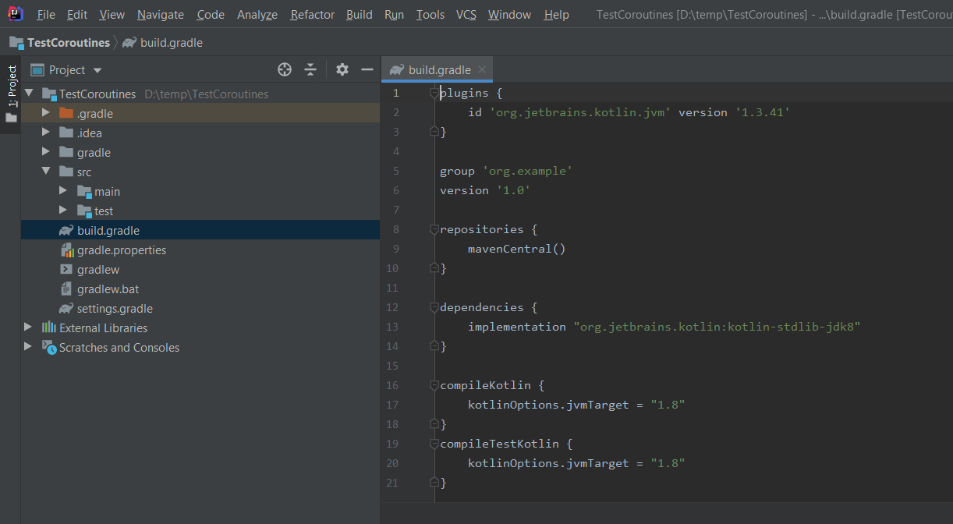The height and width of the screenshot is (524, 953).
Task: Close the build.gradle editor tab
Action: click(x=482, y=69)
